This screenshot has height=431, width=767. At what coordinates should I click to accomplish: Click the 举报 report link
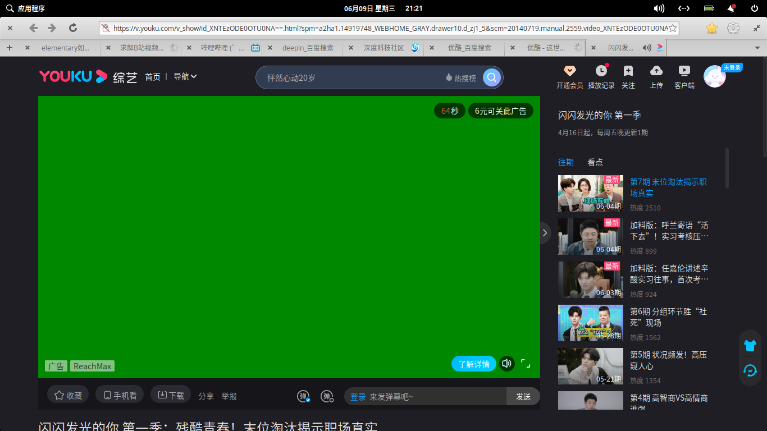coord(229,396)
